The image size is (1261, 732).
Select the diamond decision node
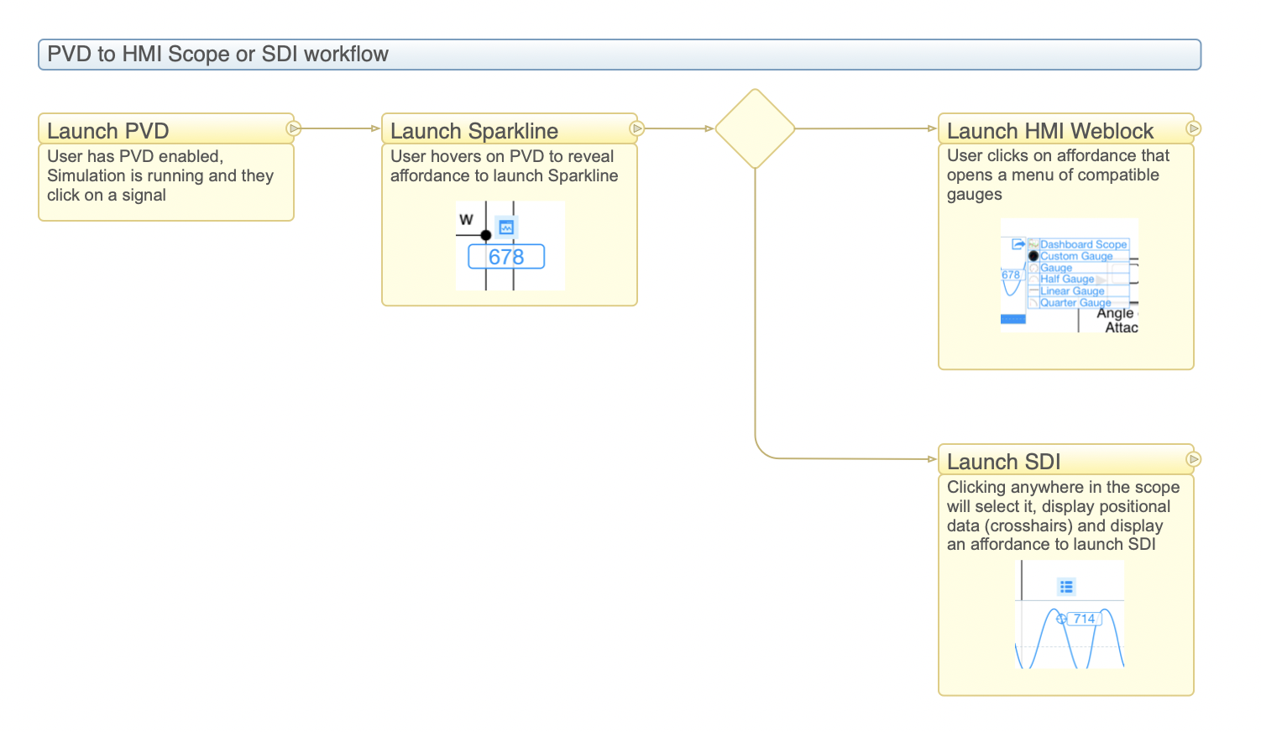[755, 129]
